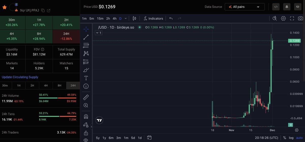Activate the ruler measure tool
This screenshot has width=305, height=142.
(x=86, y=97)
